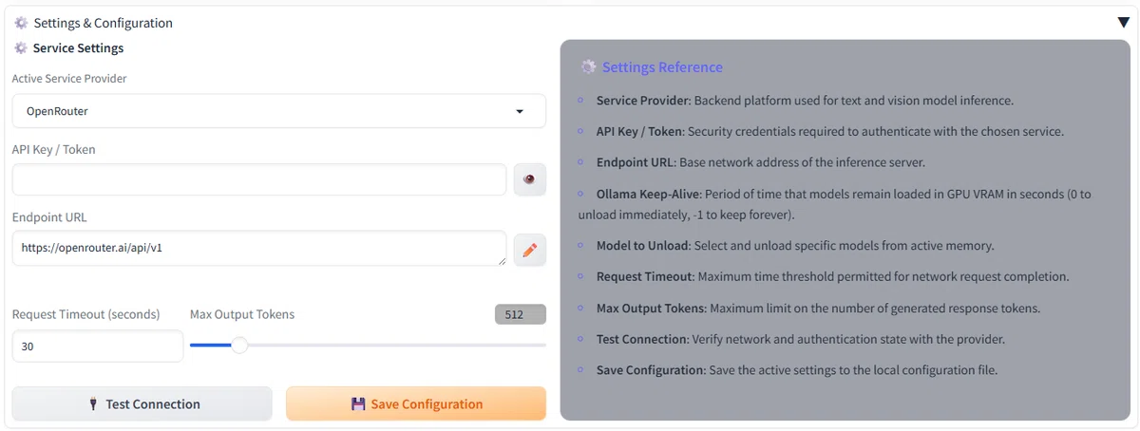
Task: Toggle API key visibility with eye icon
Action: point(530,179)
